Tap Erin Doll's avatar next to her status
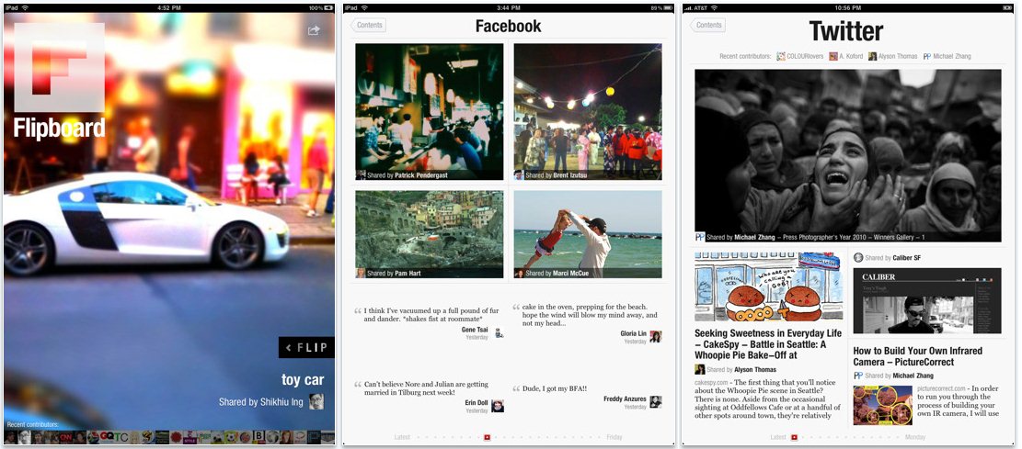This screenshot has height=449, width=1022. click(x=498, y=406)
